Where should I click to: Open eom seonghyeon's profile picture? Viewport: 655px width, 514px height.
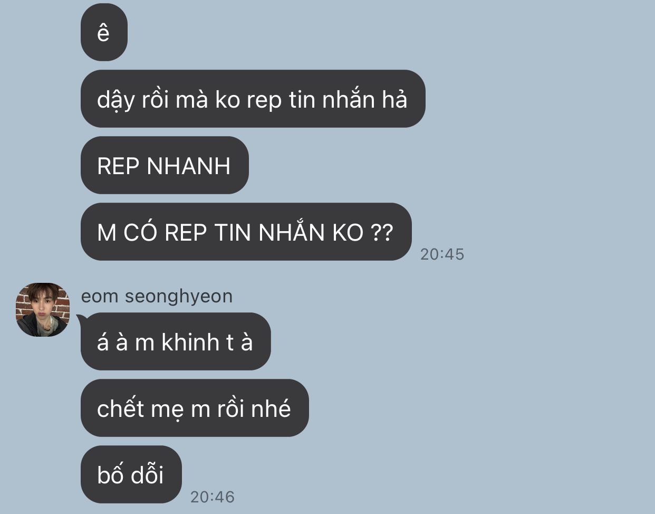click(43, 310)
